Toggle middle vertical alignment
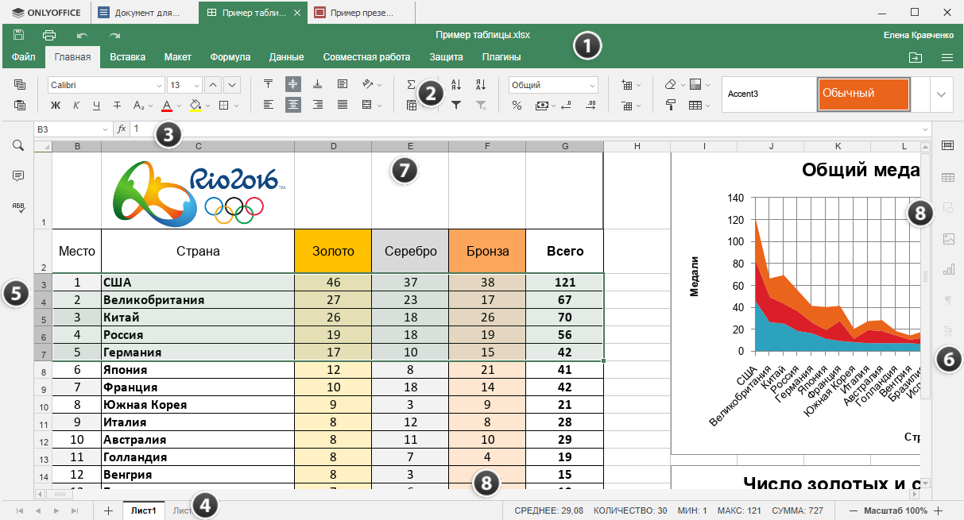Image resolution: width=964 pixels, height=520 pixels. point(293,84)
